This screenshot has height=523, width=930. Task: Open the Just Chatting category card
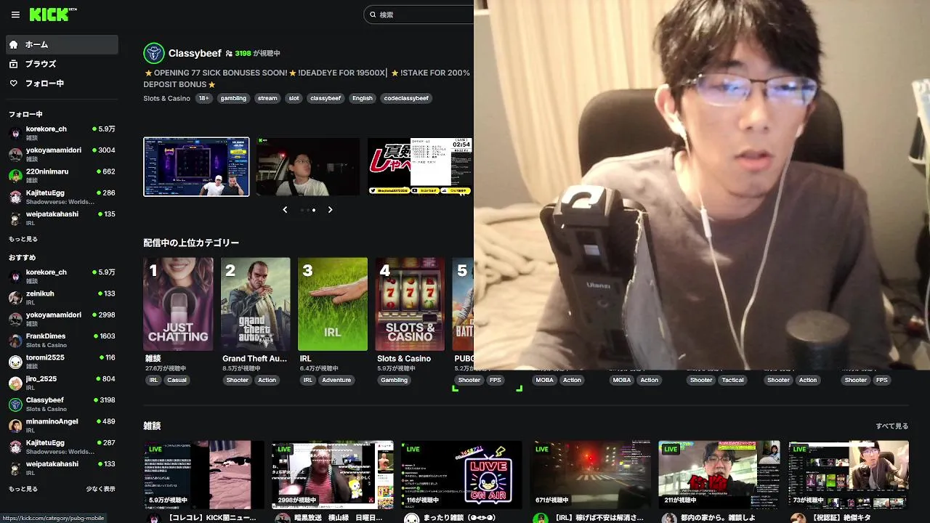(179, 304)
